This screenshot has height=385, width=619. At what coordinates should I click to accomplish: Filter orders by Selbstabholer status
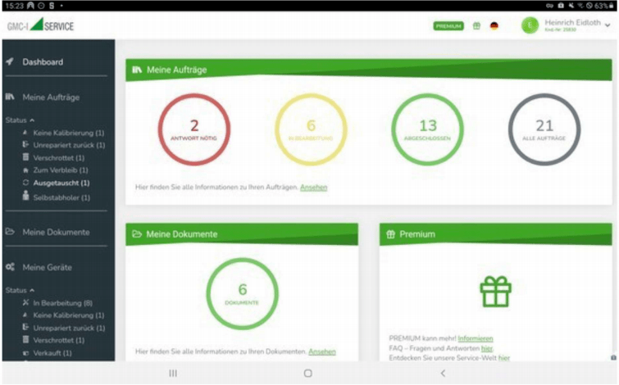[x=61, y=197]
